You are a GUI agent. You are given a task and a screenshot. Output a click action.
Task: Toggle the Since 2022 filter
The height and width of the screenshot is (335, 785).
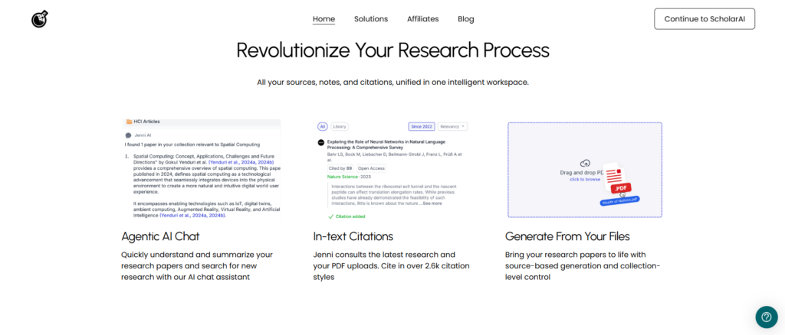(422, 127)
